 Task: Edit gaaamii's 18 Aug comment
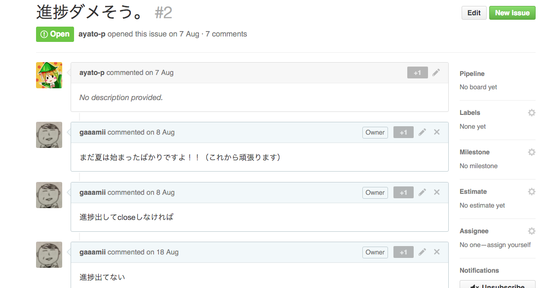(422, 252)
